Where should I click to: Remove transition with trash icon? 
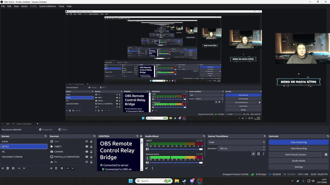pyautogui.click(x=259, y=154)
